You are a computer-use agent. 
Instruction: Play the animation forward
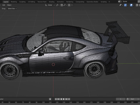point(64,99)
